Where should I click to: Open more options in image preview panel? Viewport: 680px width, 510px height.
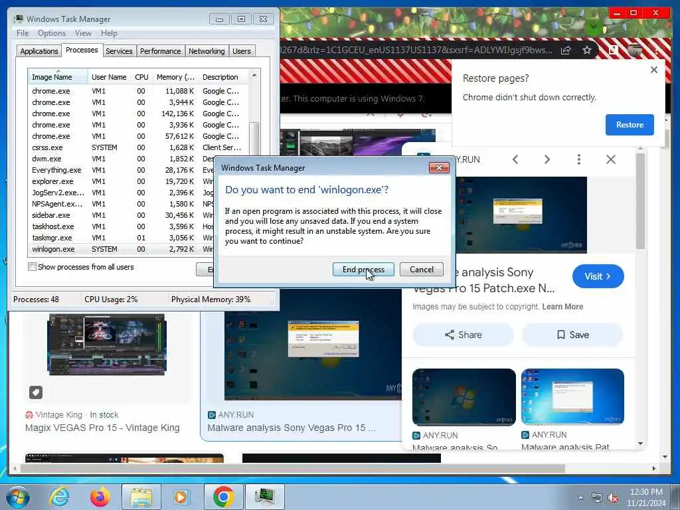[578, 159]
